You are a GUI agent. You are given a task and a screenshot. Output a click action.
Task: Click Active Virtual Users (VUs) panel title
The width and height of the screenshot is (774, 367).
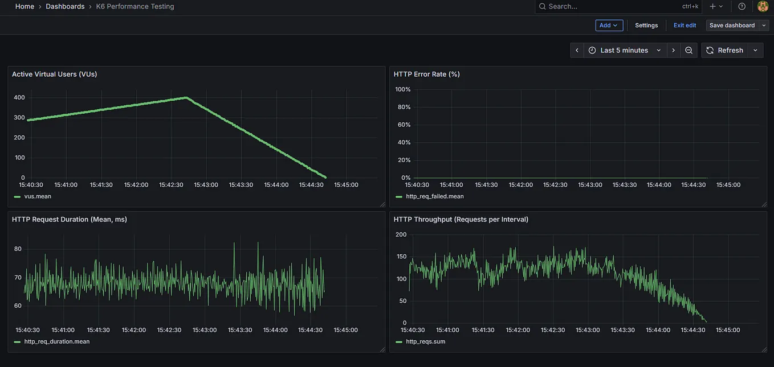tap(55, 74)
